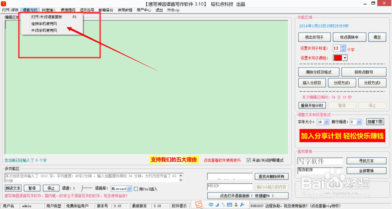Open the 快捷插入 menu
The width and height of the screenshot is (392, 209).
49,10
